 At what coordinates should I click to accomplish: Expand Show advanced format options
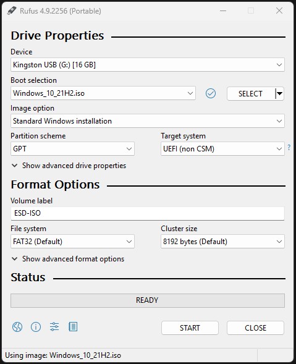click(x=68, y=259)
